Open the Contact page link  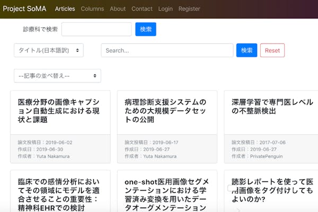point(142,8)
